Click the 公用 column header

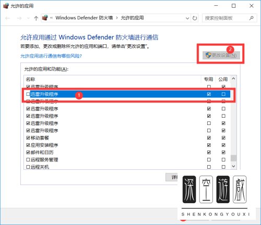(x=223, y=79)
